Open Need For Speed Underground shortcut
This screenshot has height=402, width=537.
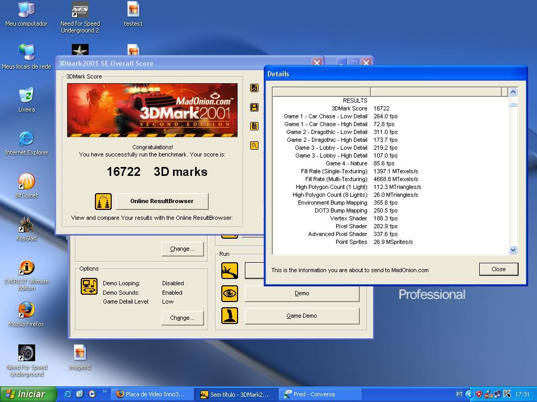pyautogui.click(x=26, y=361)
